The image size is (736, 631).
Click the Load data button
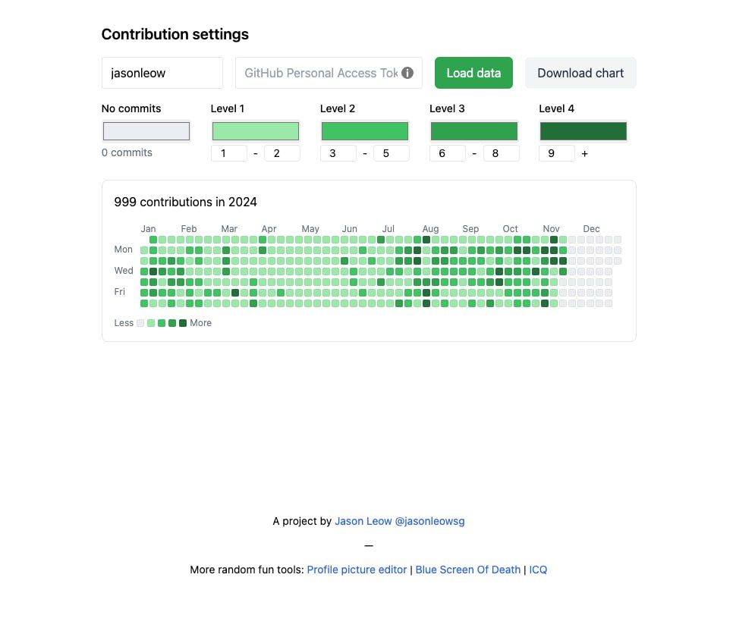(x=473, y=73)
